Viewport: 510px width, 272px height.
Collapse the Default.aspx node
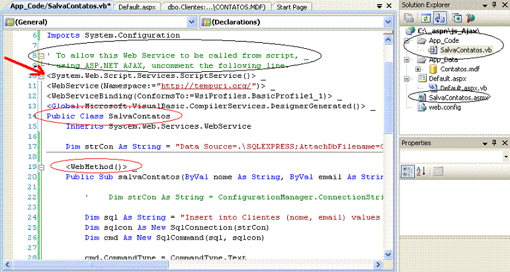point(407,79)
